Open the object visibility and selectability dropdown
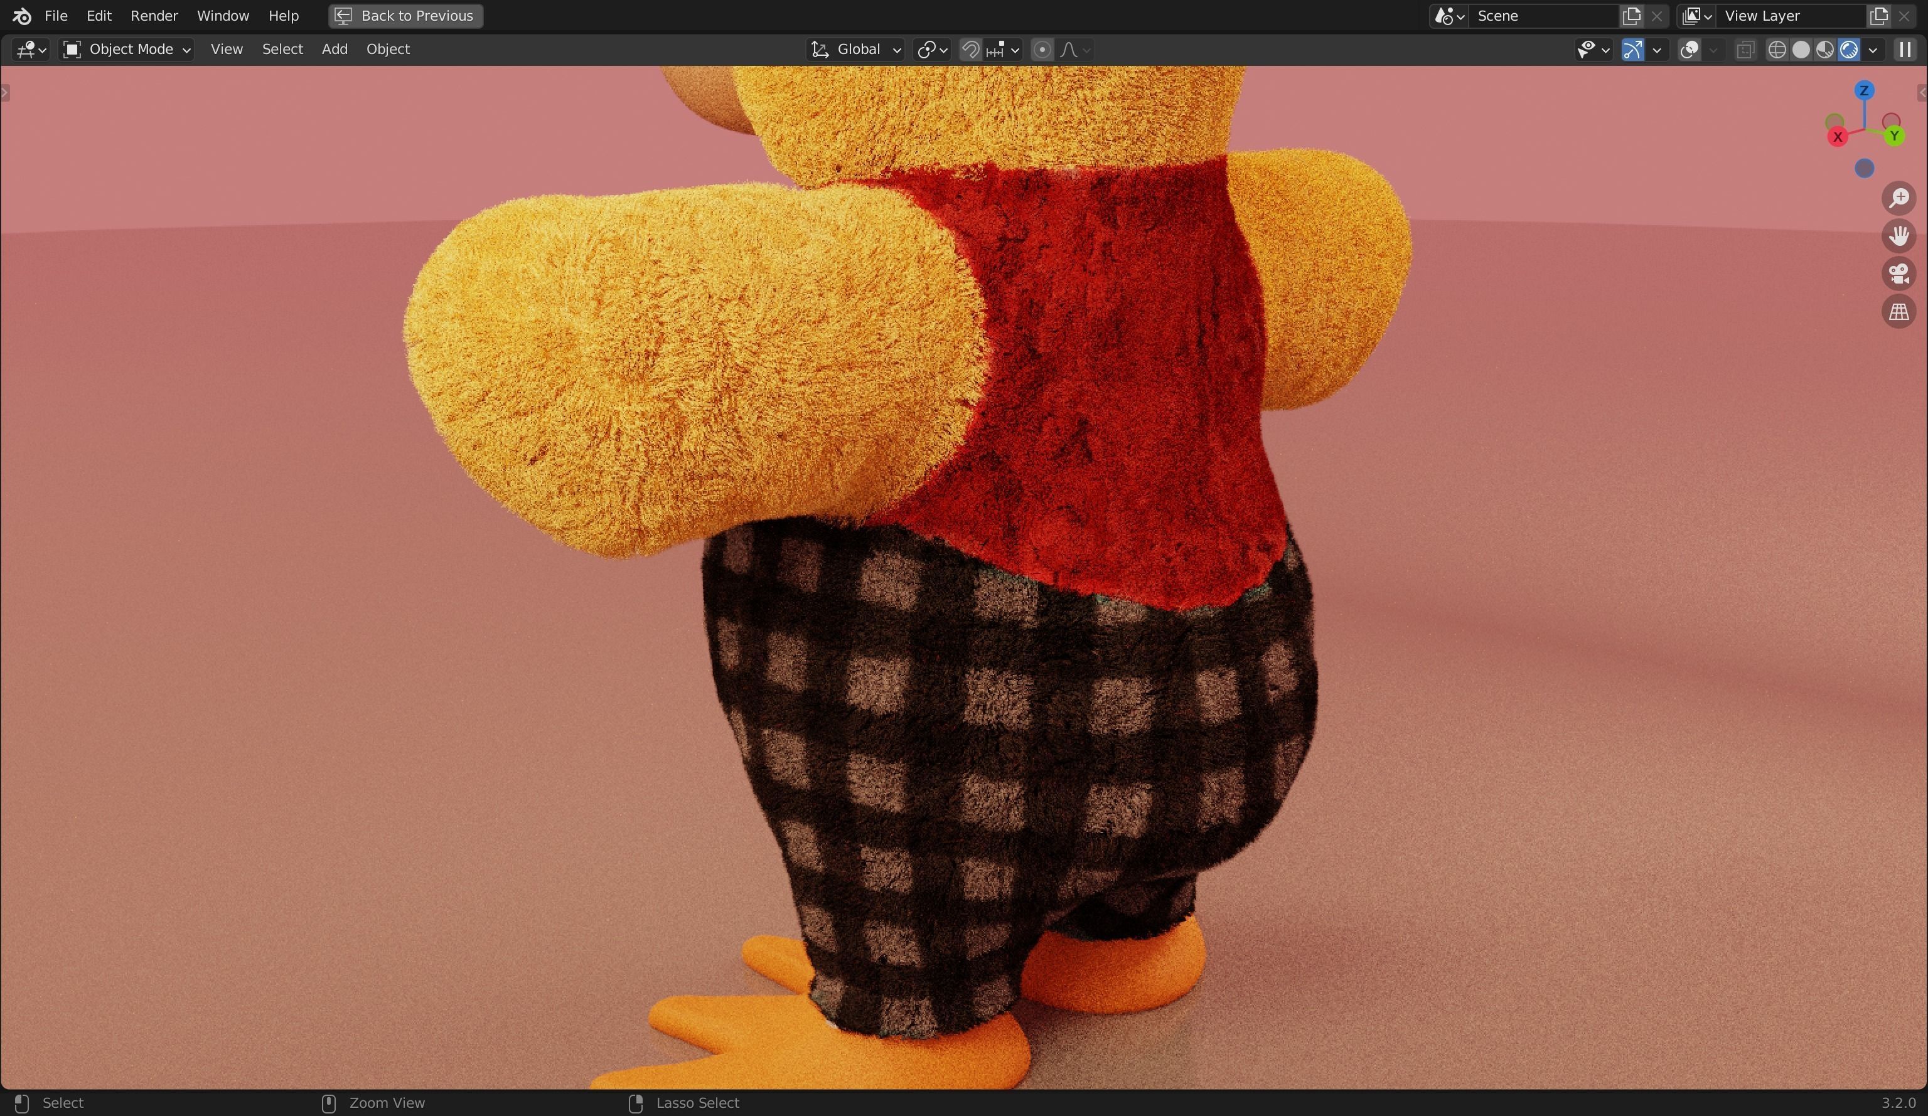The image size is (1928, 1116). pos(1592,50)
